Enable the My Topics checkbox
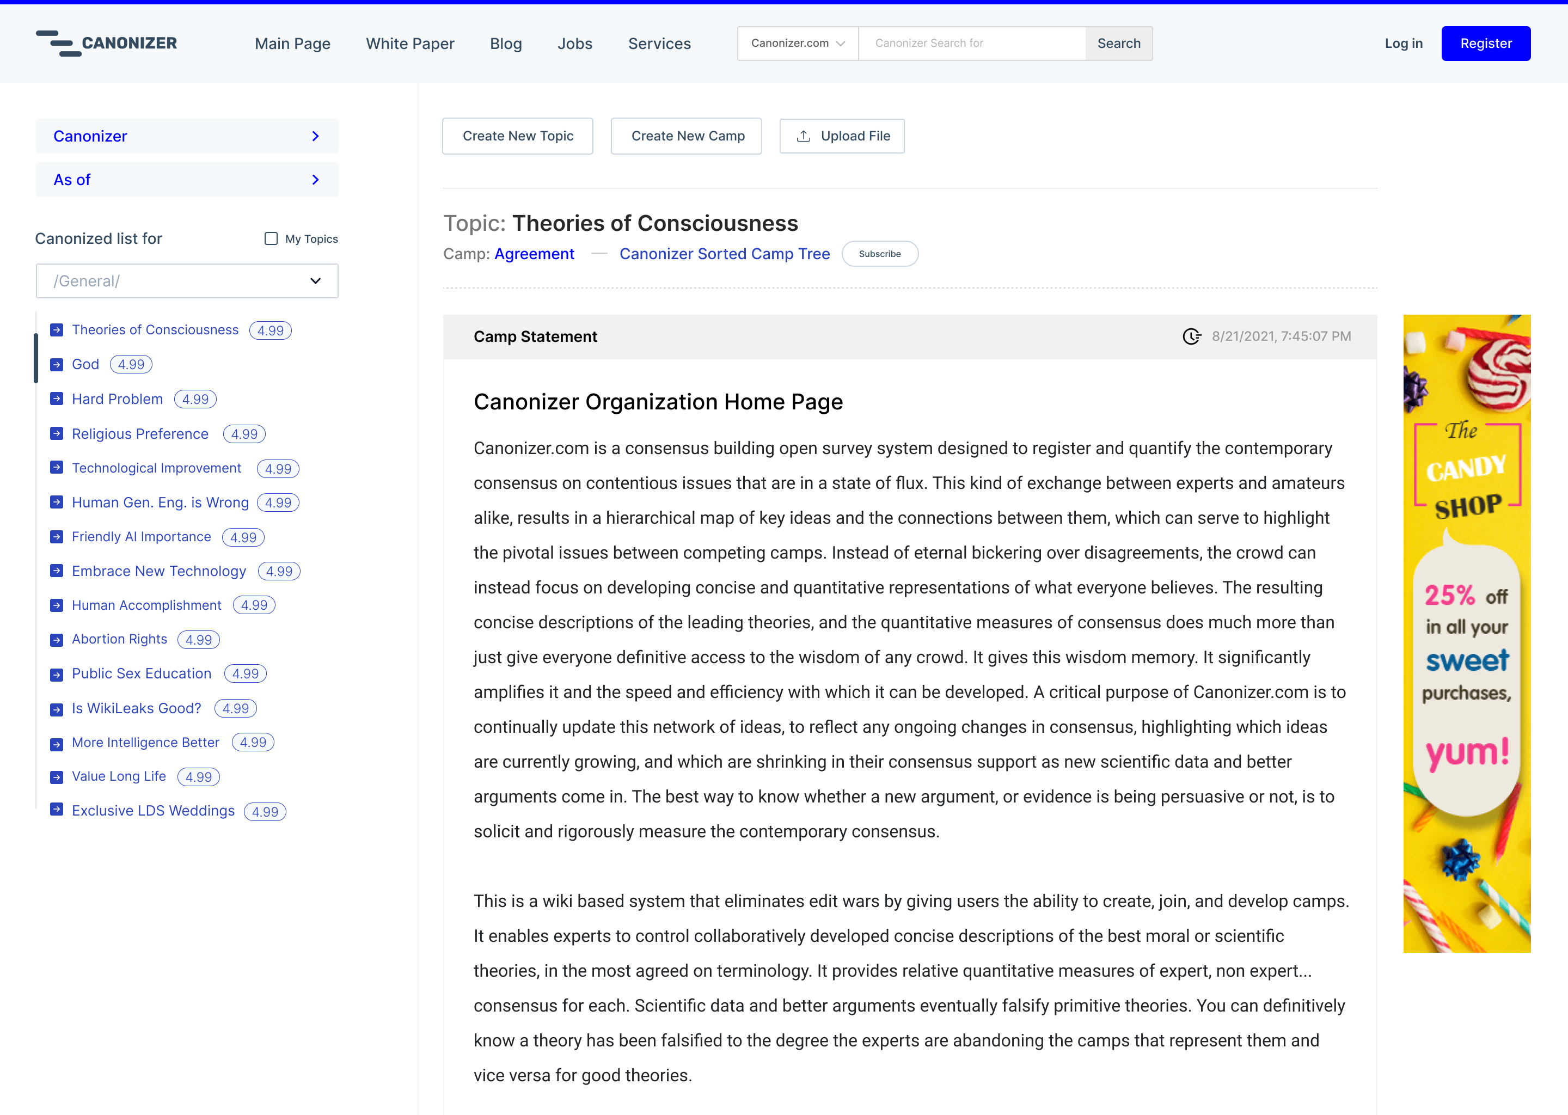Viewport: 1568px width, 1115px height. (x=271, y=239)
